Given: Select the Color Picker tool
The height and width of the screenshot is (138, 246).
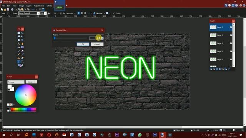Looking at the screenshot, I should tap(22, 54).
